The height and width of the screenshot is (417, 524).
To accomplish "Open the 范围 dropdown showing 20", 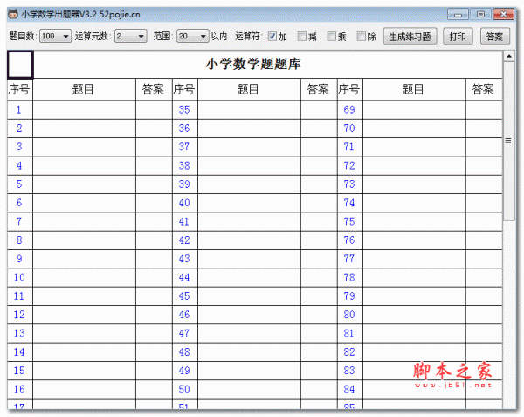I will click(193, 36).
